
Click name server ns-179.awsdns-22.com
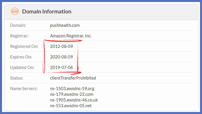click(72, 94)
